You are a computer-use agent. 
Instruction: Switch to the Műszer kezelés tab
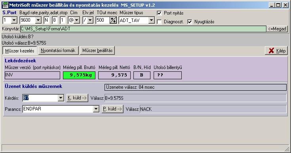[x=20, y=50]
